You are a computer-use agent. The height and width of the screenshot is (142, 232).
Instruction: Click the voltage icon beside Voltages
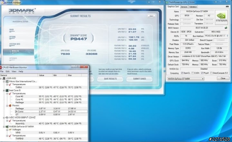click(x=10, y=130)
